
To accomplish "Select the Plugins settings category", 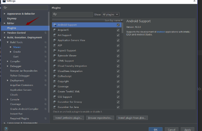I will 25,28.
